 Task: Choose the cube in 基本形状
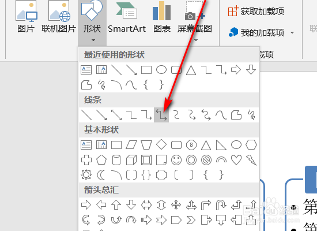[131, 160]
